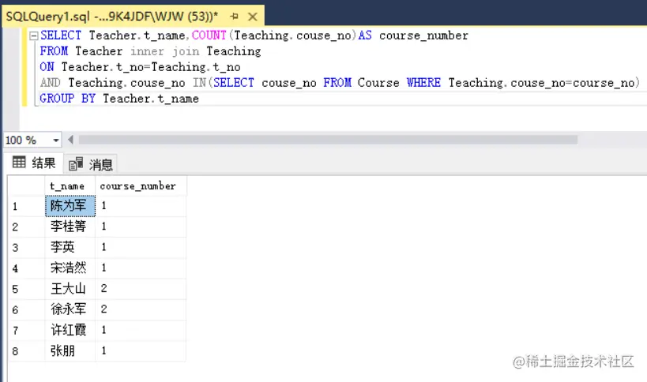Select row header 5 in results
647x382 pixels.
[26, 288]
